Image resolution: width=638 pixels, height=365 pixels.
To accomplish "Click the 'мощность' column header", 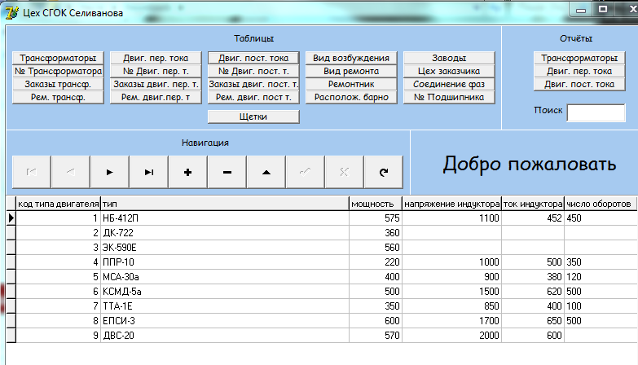I will pyautogui.click(x=376, y=204).
